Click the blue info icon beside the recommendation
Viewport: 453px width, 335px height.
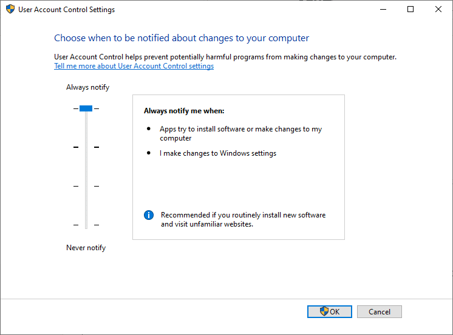149,215
